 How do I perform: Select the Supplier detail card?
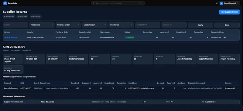(x=13, y=59)
